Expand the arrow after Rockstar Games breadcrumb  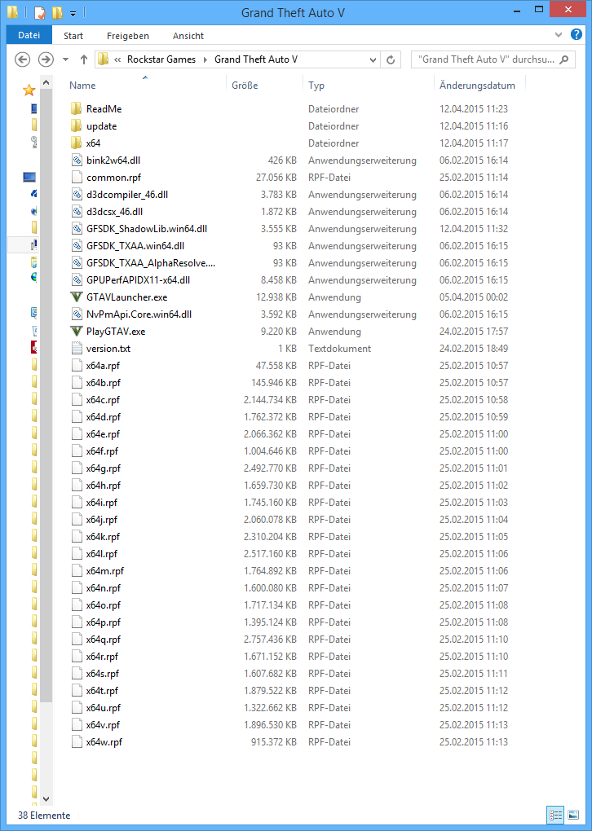pos(206,59)
